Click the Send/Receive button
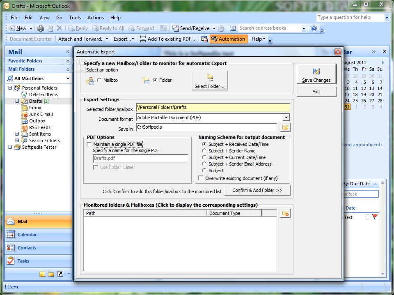This screenshot has width=394, height=295. pyautogui.click(x=191, y=28)
